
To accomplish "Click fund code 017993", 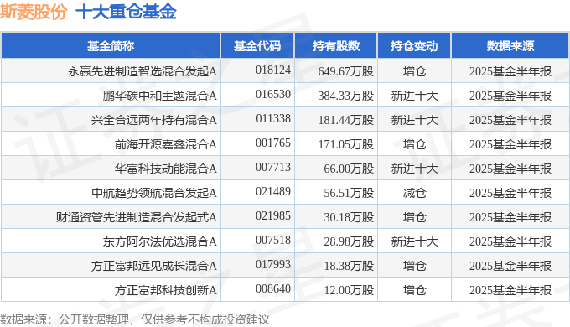I will coord(273,264).
